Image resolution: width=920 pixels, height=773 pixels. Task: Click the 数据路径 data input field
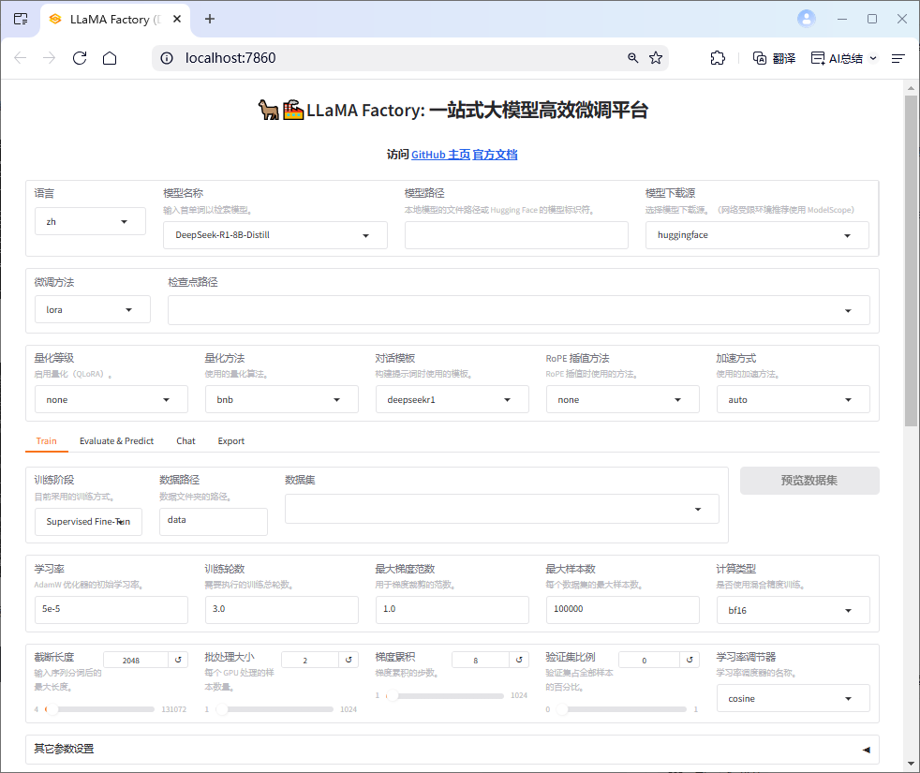coord(214,521)
